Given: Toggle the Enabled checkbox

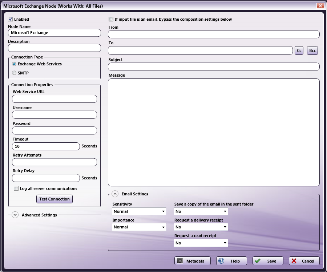Looking at the screenshot, I should point(10,19).
